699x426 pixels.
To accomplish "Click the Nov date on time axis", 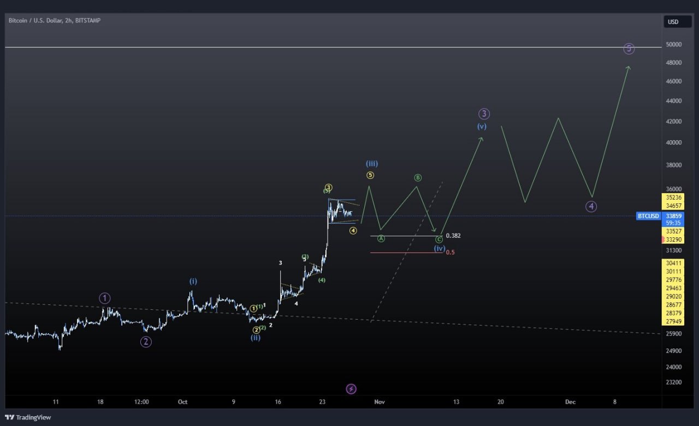I will coord(380,402).
